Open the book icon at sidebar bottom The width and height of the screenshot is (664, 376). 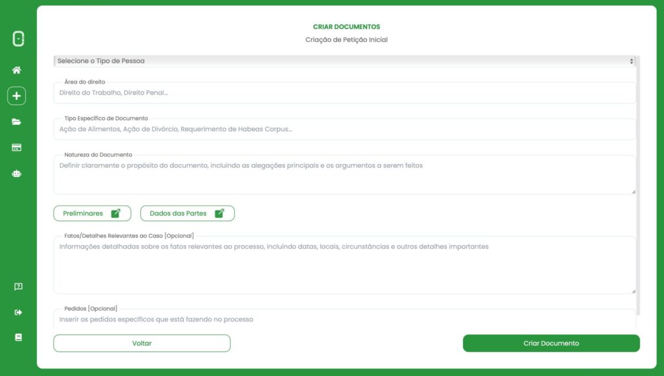click(x=18, y=337)
